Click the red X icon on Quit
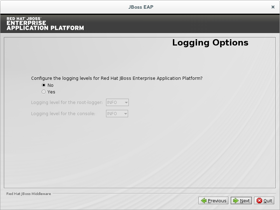280x210 pixels. pyautogui.click(x=259, y=201)
